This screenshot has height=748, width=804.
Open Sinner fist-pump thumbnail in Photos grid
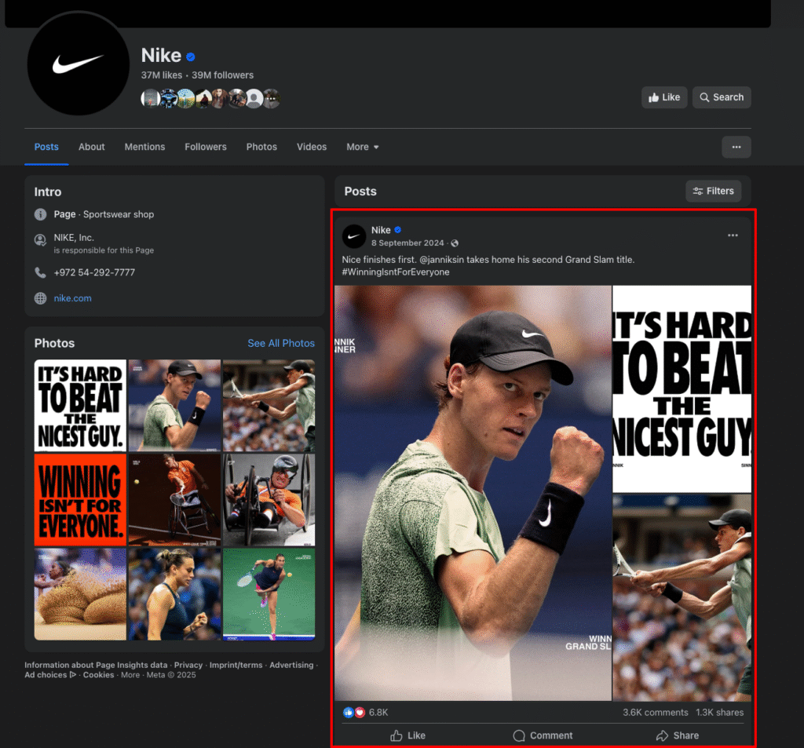[174, 406]
